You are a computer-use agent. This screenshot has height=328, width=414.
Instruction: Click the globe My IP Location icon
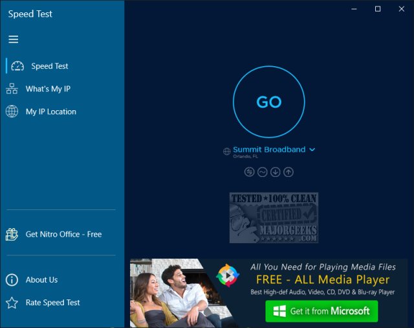coord(12,111)
